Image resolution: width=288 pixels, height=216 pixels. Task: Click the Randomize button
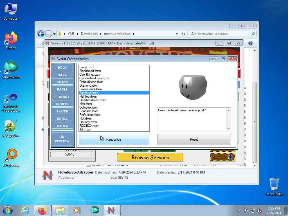click(114, 139)
